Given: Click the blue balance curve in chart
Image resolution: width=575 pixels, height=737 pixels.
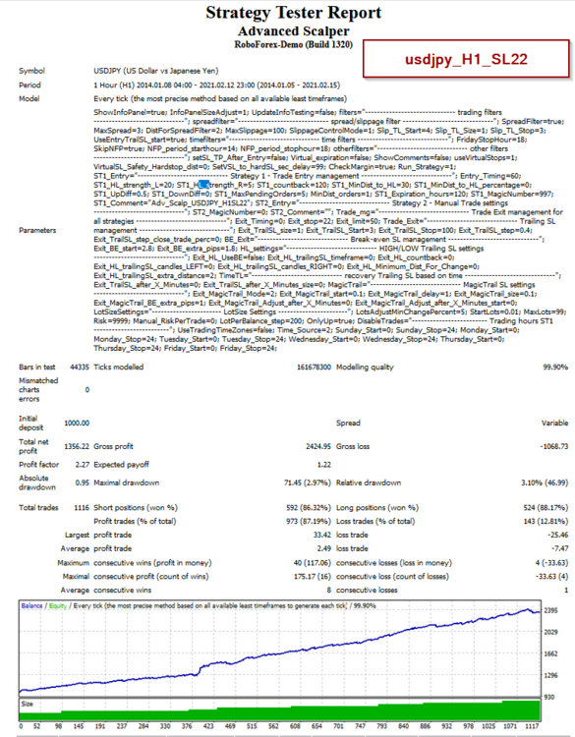Looking at the screenshot, I should click(282, 653).
